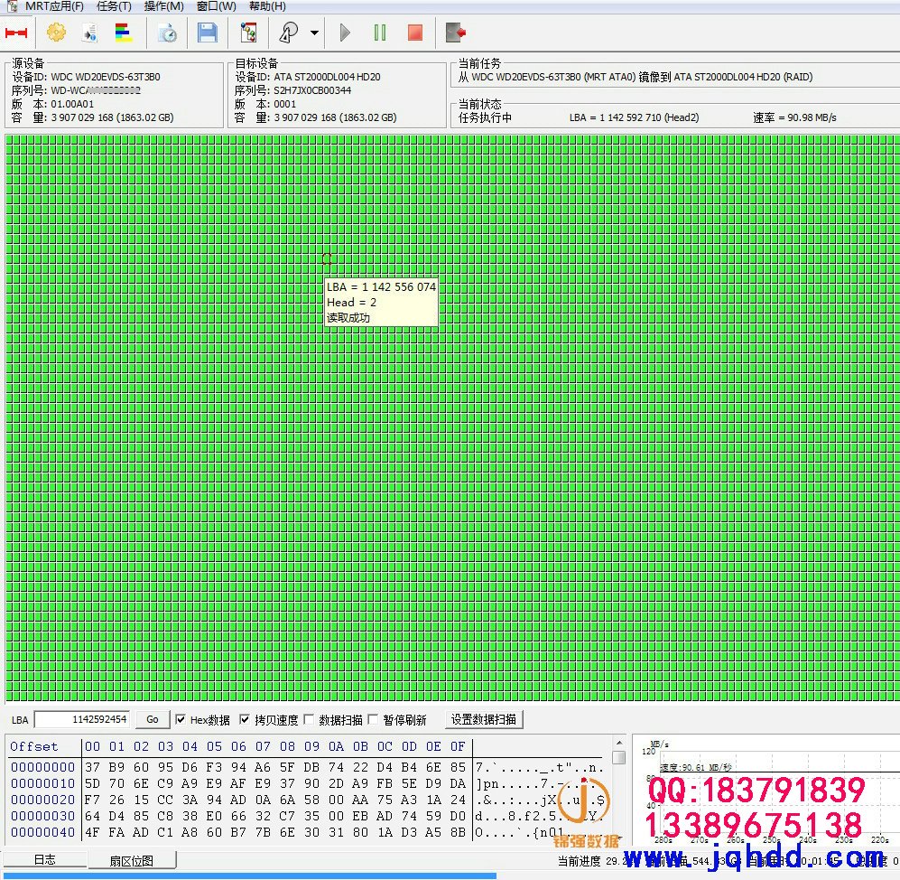Pause the running imaging task
Viewport: 900px width, 880px height.
pyautogui.click(x=380, y=33)
